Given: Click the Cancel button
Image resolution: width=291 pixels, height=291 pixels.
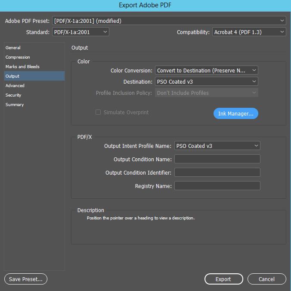Looking at the screenshot, I should (267, 279).
